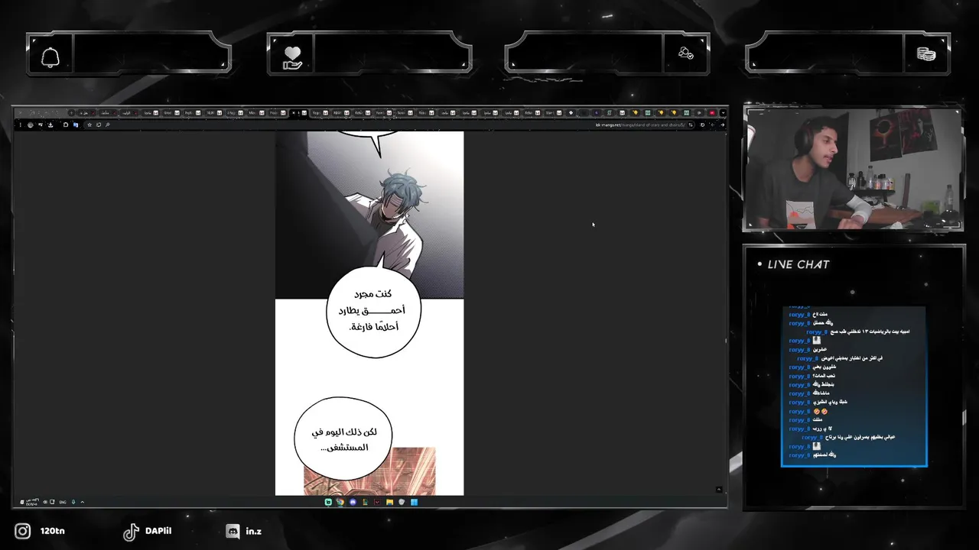This screenshot has width=979, height=550.
Task: Click the Google Translate toolbar icon
Action: [76, 125]
